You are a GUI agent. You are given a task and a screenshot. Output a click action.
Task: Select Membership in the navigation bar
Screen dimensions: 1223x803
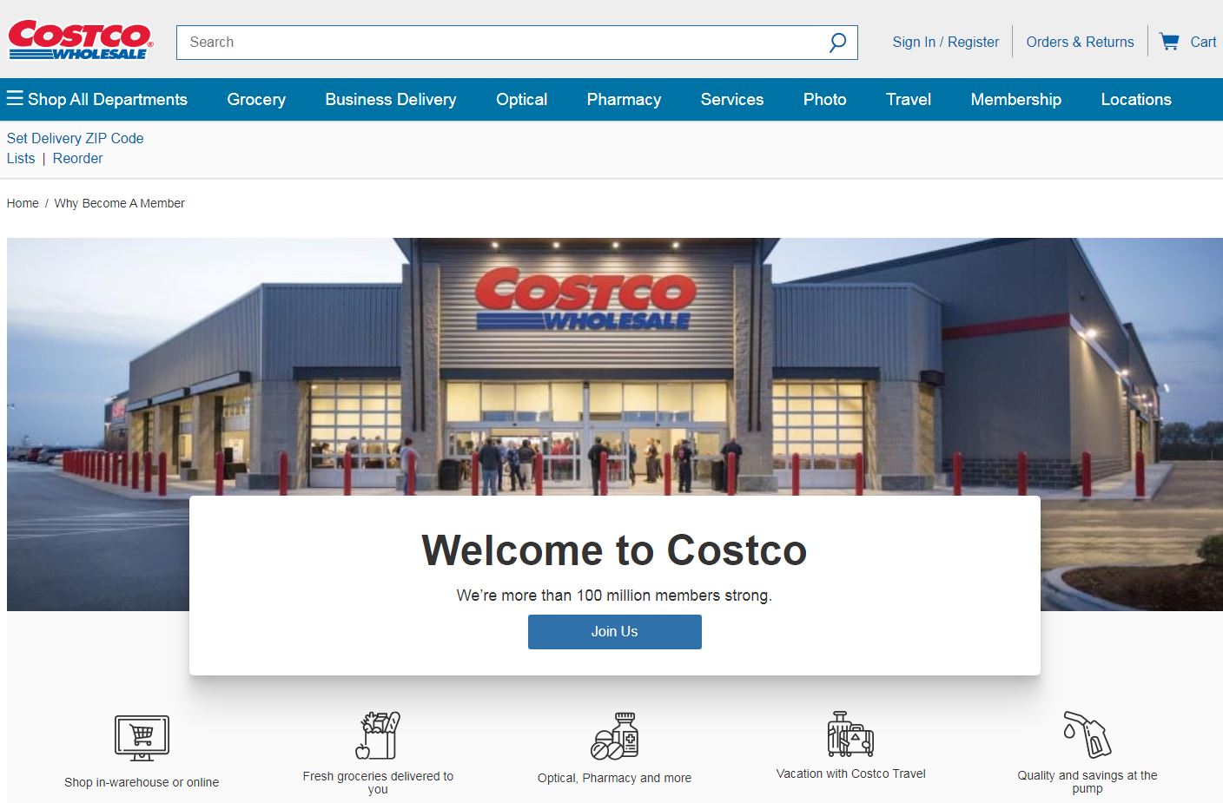click(1015, 99)
